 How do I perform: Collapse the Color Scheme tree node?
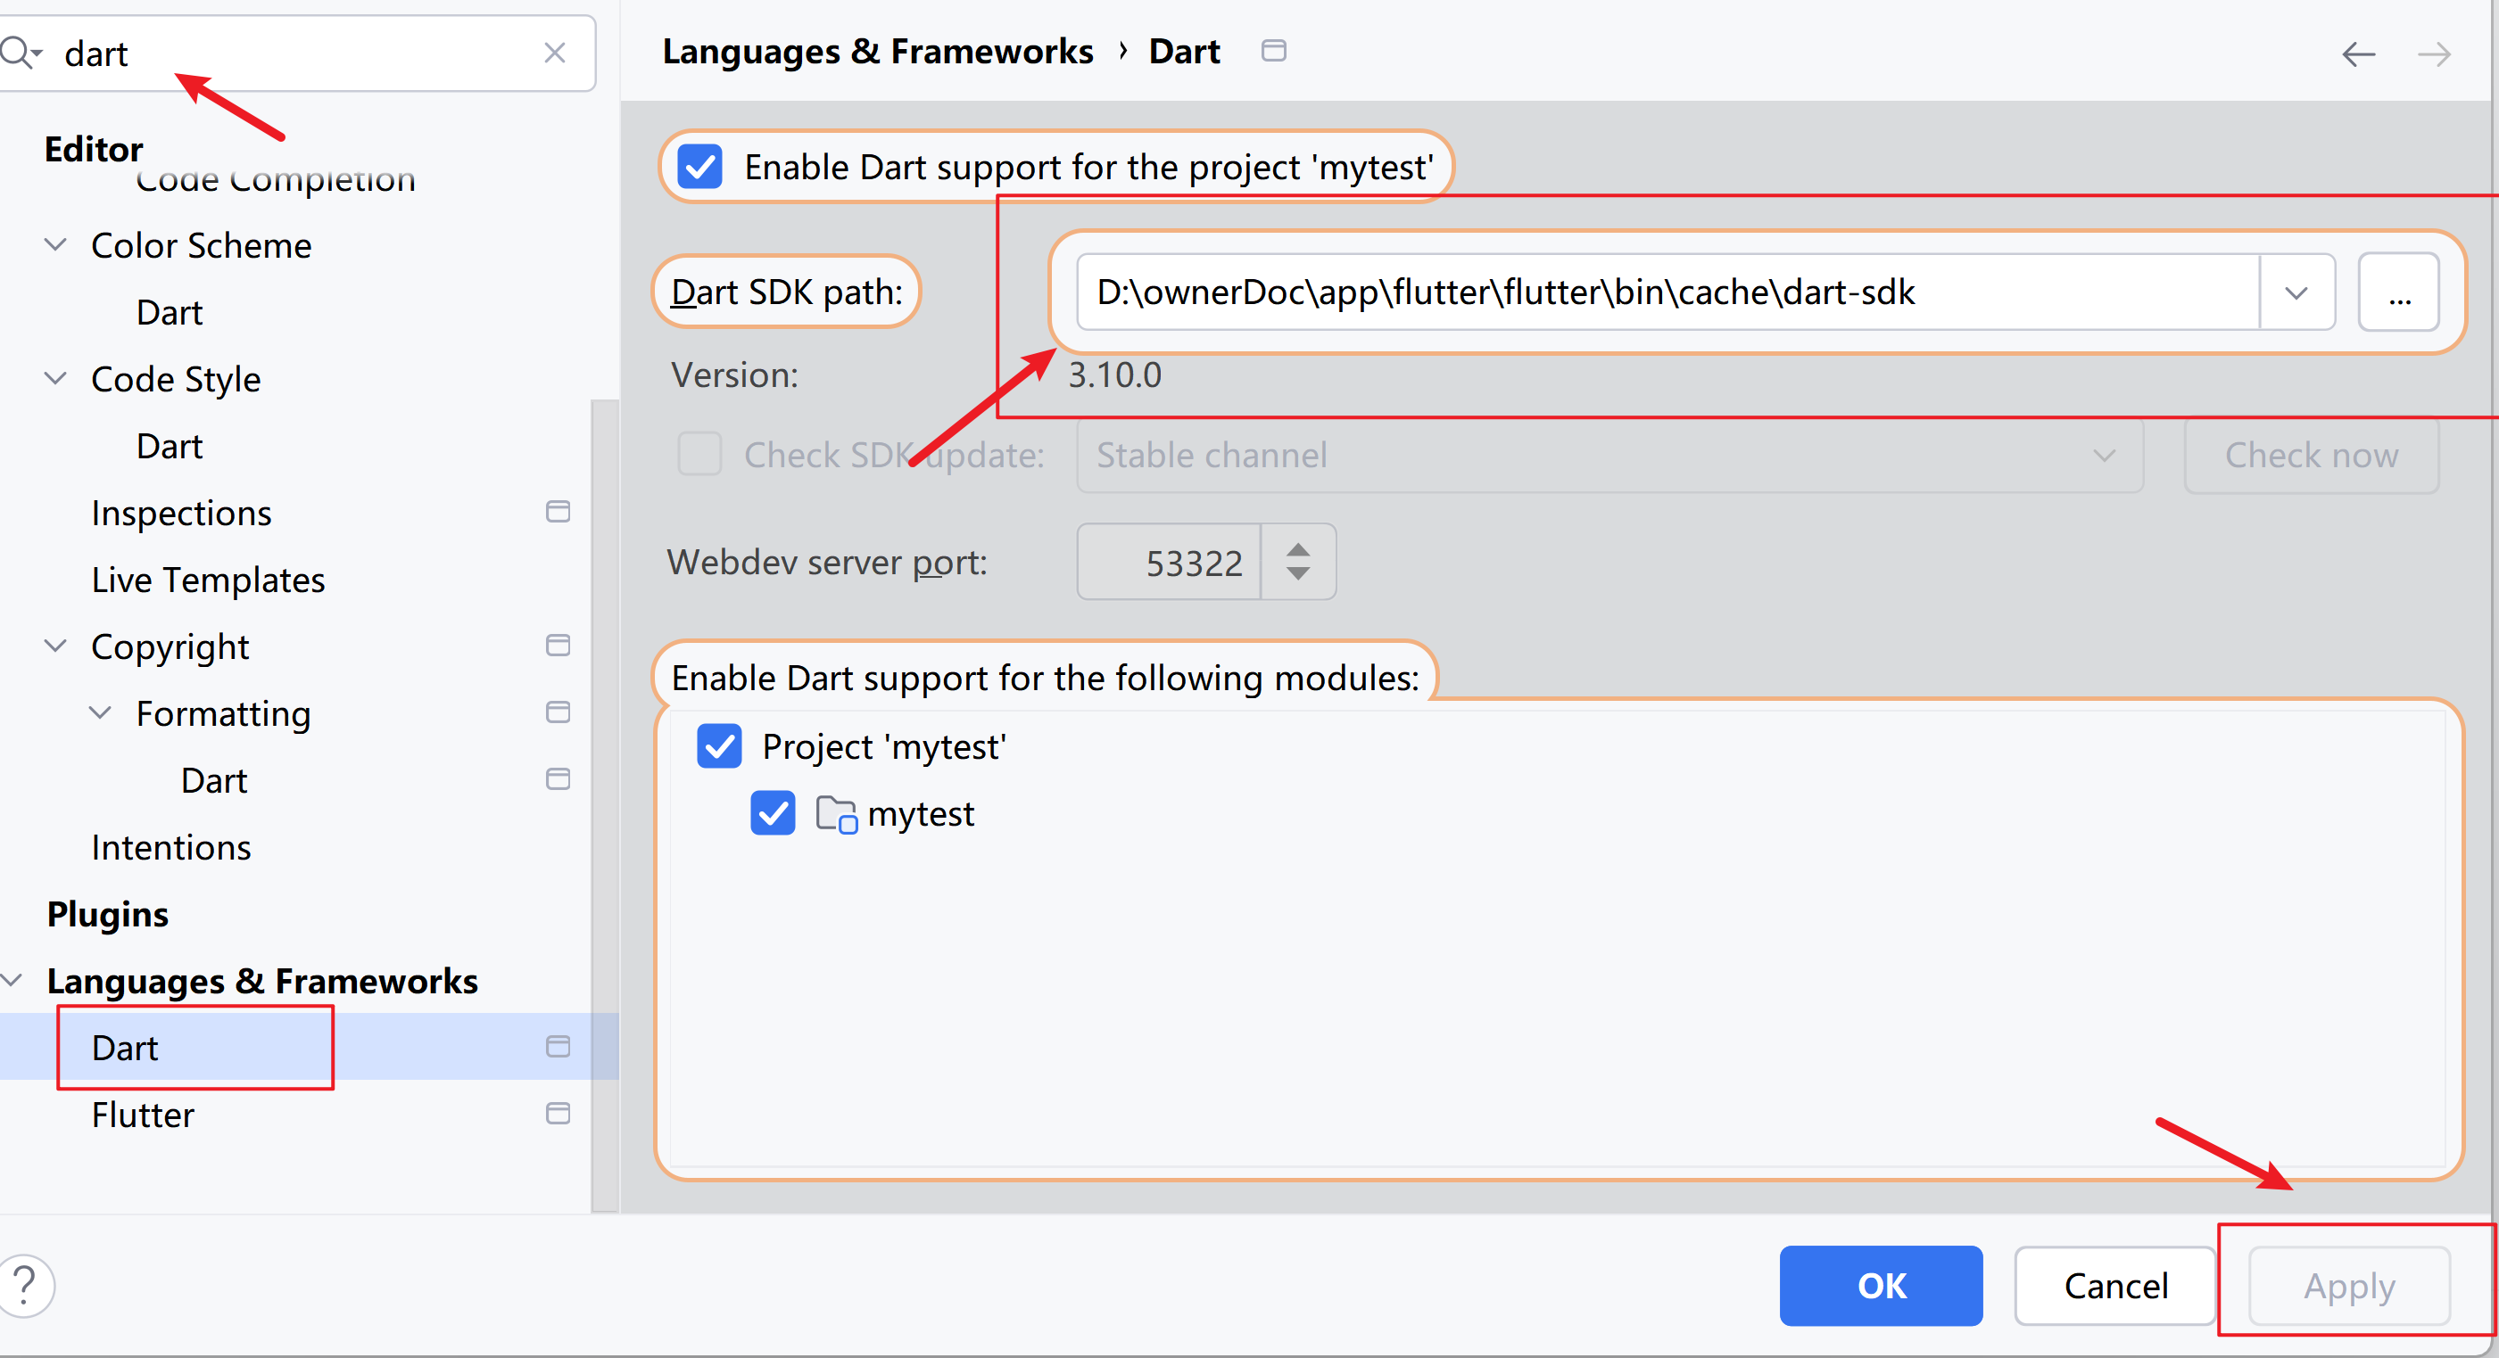tap(56, 244)
